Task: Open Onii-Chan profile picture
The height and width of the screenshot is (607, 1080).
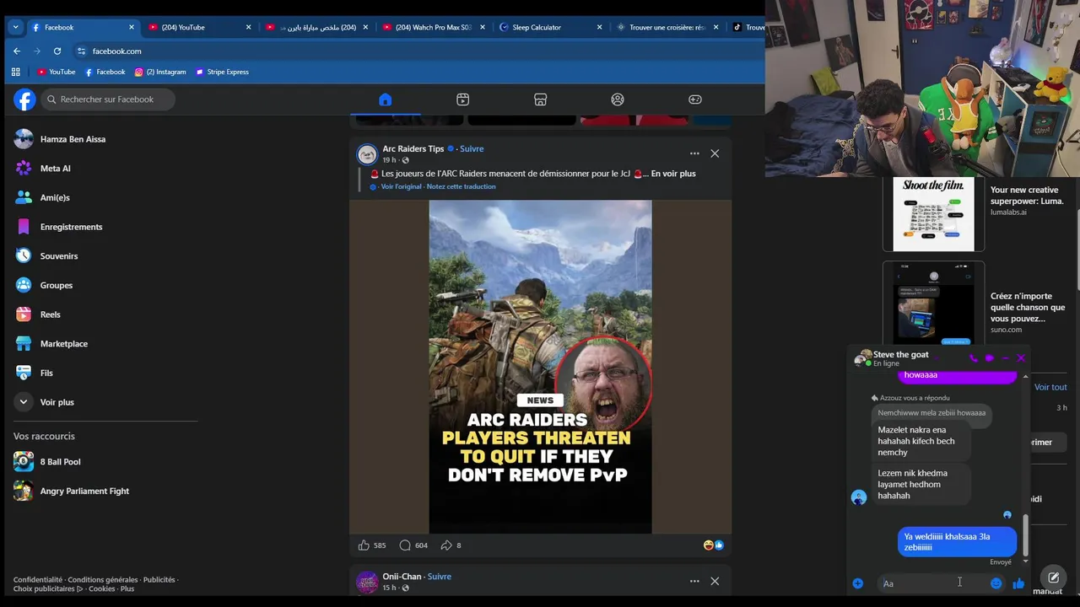Action: [x=367, y=582]
